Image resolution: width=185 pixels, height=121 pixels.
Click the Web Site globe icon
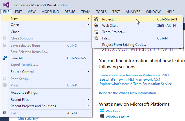(96, 25)
